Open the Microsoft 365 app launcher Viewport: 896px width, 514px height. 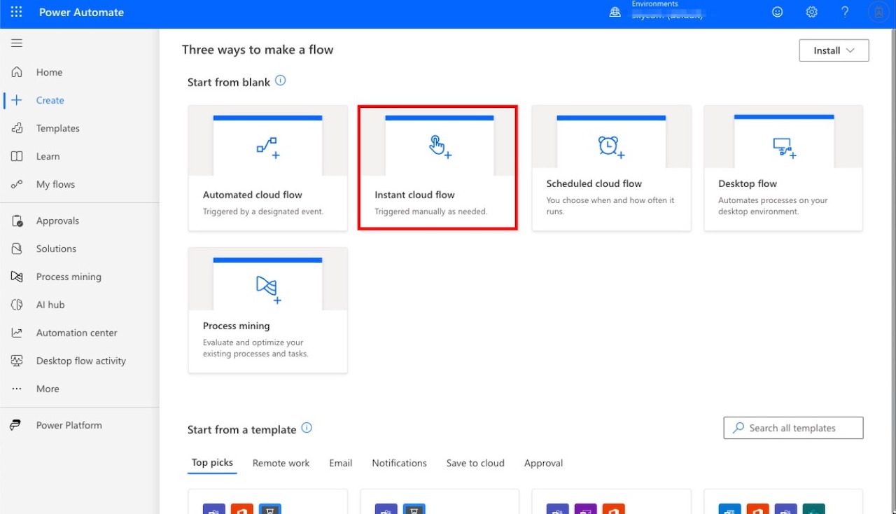[x=15, y=12]
